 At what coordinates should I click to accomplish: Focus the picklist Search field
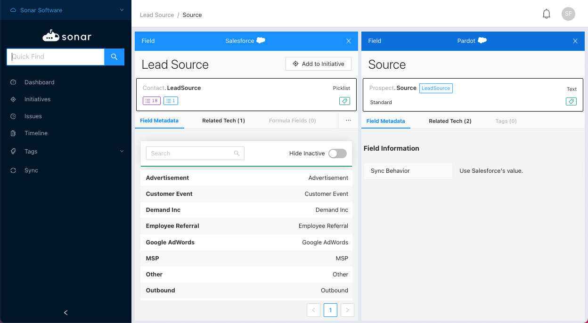(x=195, y=153)
